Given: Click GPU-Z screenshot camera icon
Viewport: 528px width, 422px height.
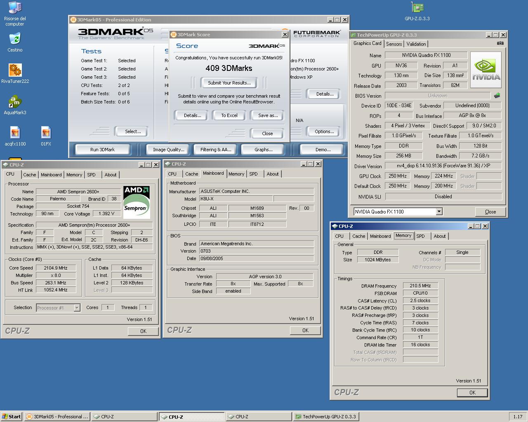Looking at the screenshot, I should click(x=500, y=43).
